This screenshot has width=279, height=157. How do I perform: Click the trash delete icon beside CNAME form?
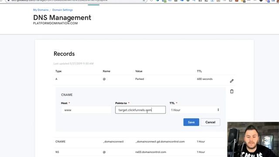[231, 91]
